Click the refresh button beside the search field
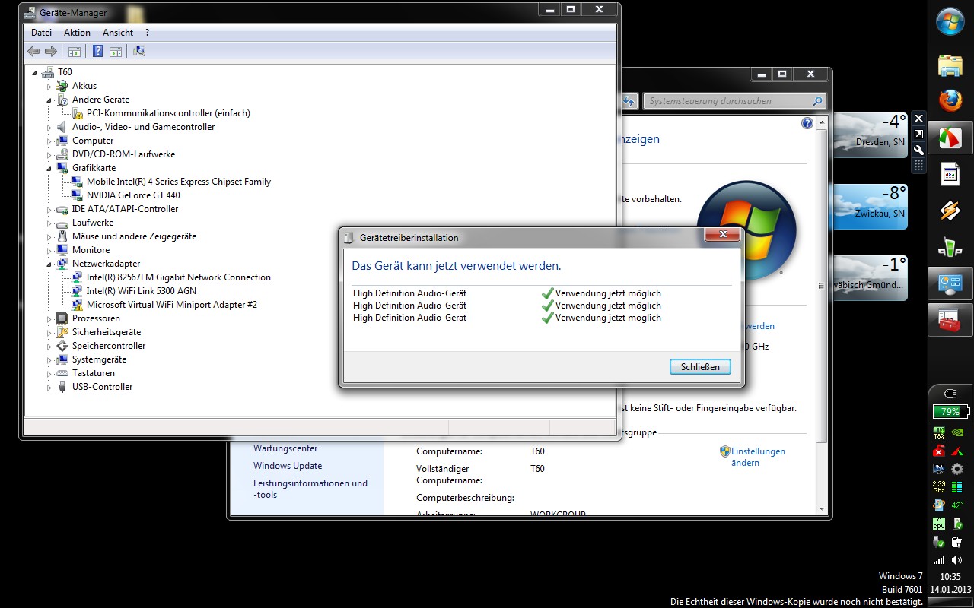974x608 pixels. click(x=630, y=101)
